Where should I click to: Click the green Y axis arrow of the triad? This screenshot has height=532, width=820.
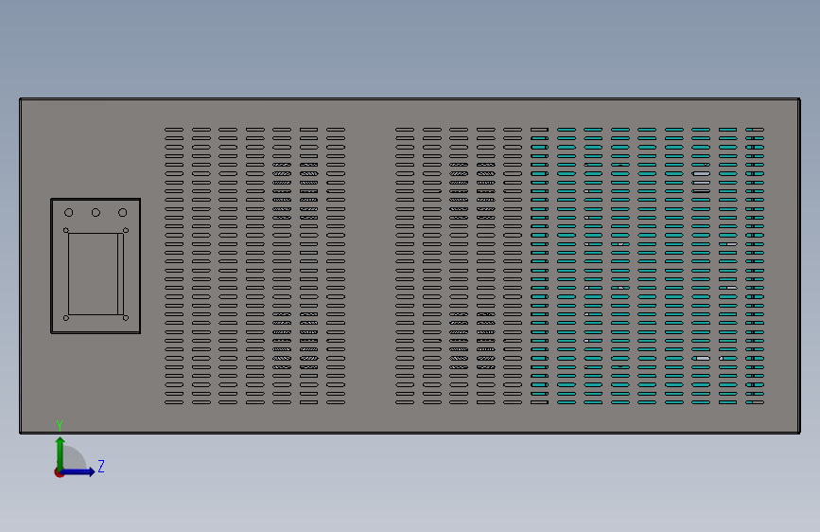(61, 453)
